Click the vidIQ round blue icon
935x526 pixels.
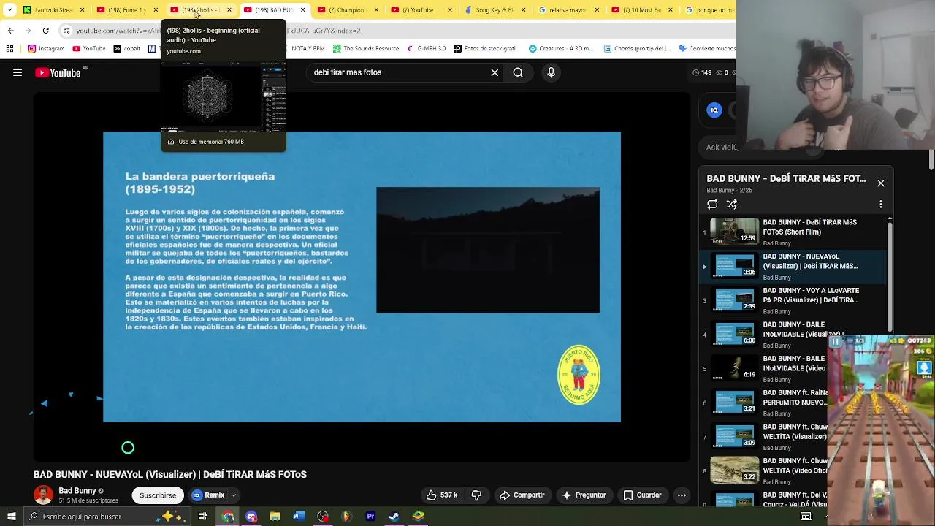pos(714,110)
